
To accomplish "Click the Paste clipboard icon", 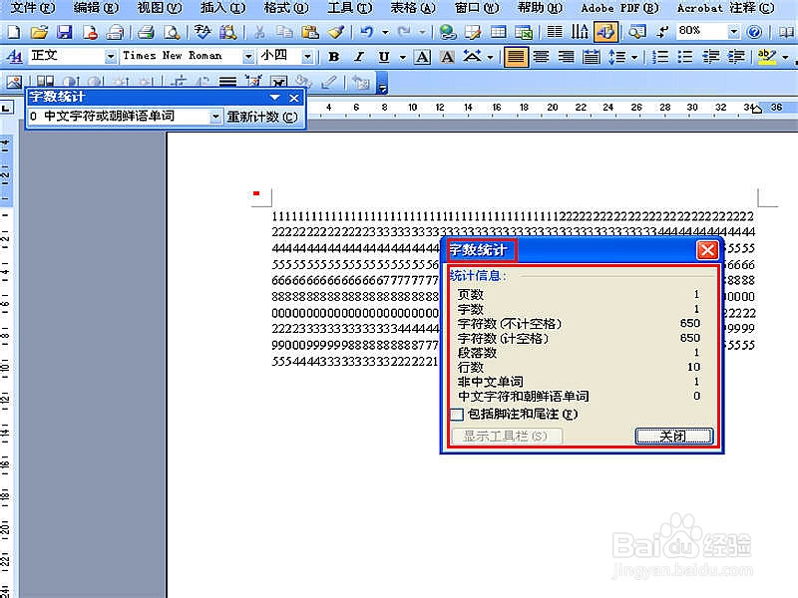I will click(x=310, y=33).
